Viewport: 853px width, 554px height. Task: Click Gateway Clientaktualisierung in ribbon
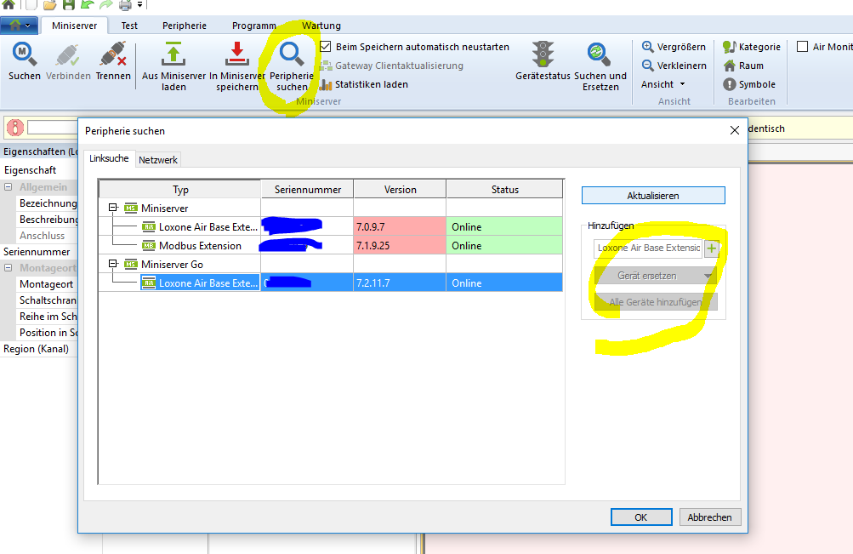pyautogui.click(x=392, y=66)
